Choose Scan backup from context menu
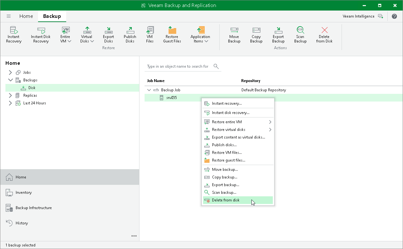The width and height of the screenshot is (403, 249). tap(238, 192)
